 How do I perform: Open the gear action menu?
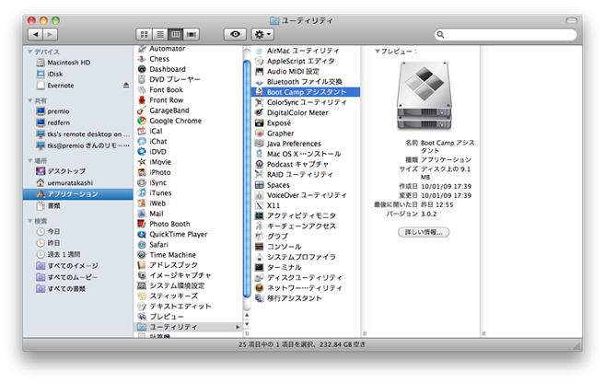pos(262,34)
